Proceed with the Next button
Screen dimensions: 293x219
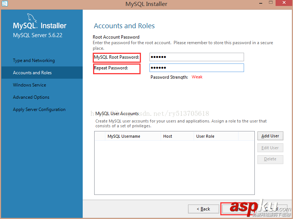point(237,209)
